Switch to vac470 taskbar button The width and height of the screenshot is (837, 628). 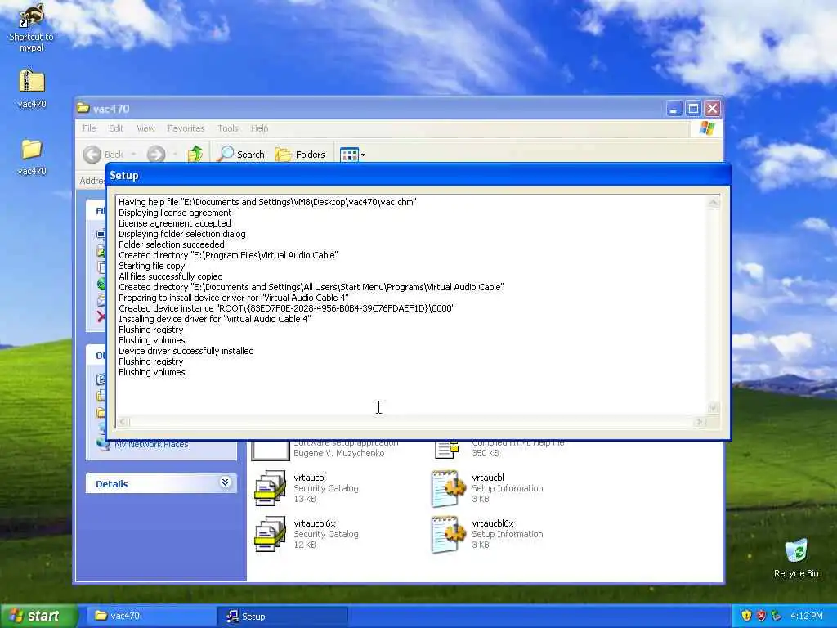152,616
